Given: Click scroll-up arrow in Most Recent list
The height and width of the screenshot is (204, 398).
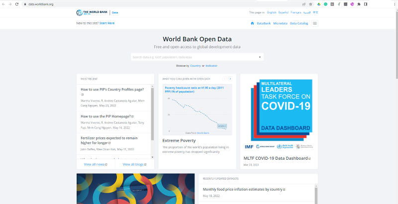Looking at the screenshot, I should [152, 86].
